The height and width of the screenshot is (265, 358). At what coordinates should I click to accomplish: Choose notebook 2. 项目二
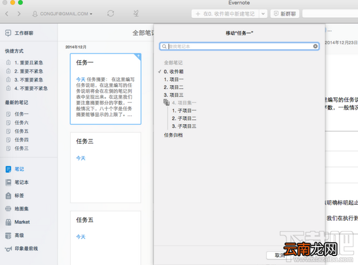[x=174, y=87]
